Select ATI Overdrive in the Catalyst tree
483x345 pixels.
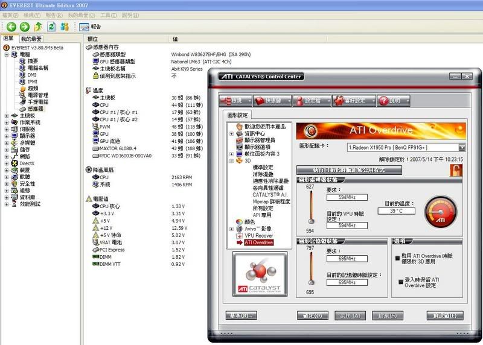coord(258,242)
